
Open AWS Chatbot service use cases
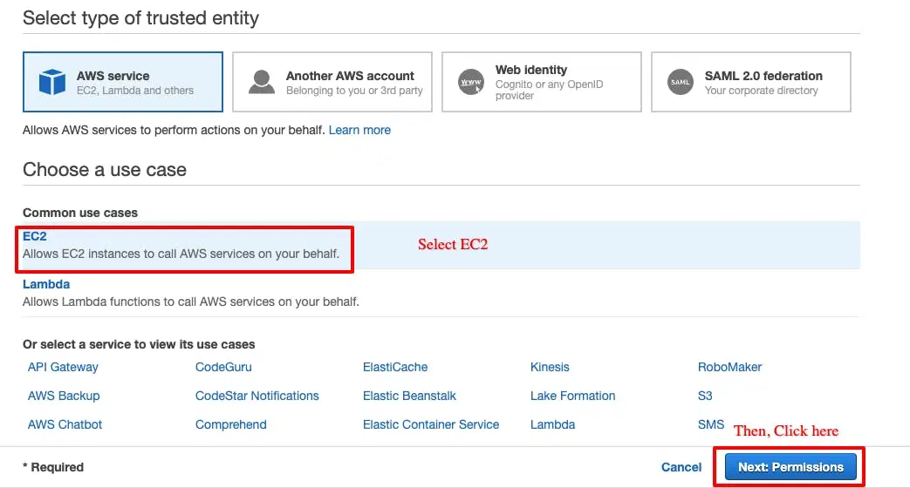click(65, 424)
